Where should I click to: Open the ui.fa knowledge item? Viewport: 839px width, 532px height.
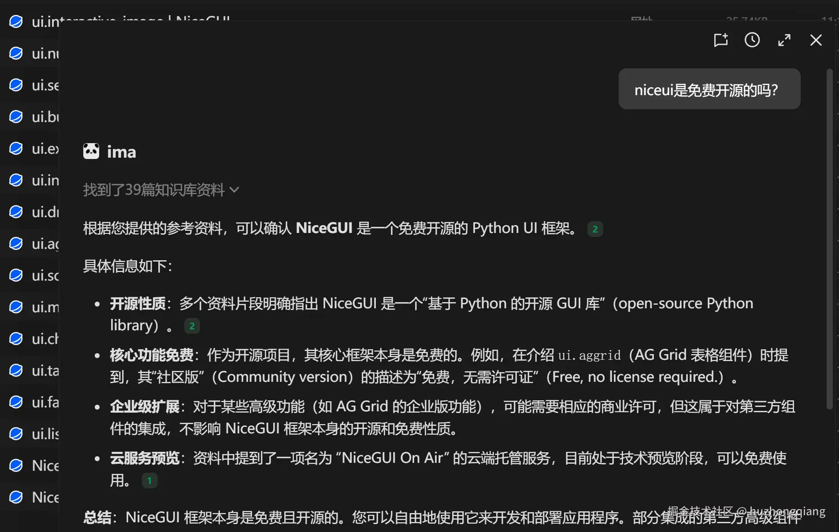pyautogui.click(x=46, y=402)
